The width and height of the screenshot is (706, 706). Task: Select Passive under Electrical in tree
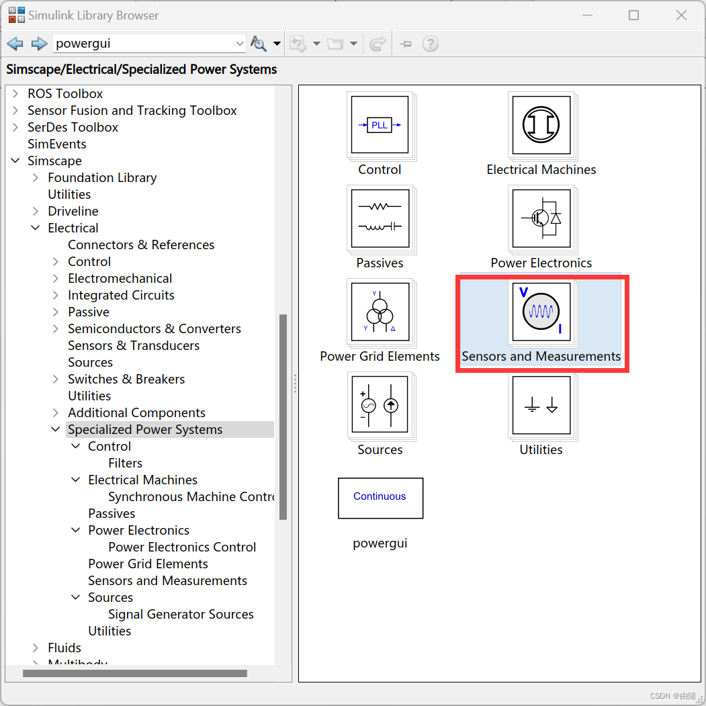click(89, 312)
